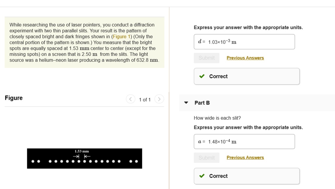
Task: Click the diffraction pattern figure image
Action: (x=84, y=159)
